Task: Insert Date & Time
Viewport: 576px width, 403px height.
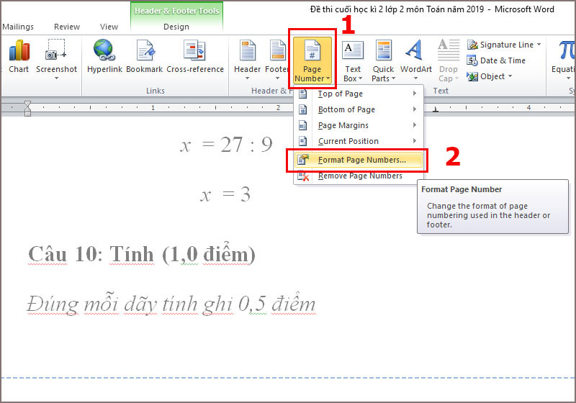Action: click(496, 60)
